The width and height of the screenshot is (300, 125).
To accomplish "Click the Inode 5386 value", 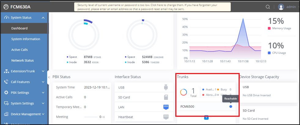I will coord(146,62).
